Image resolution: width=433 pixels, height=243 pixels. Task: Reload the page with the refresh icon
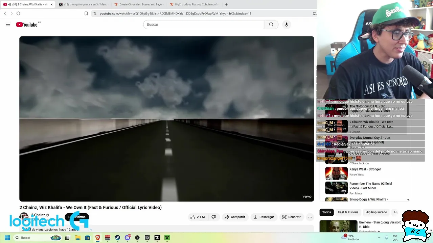pos(18,13)
